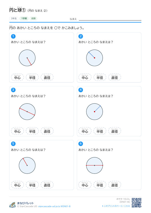Screen dimensions: 151x213
Task: Click the まなびパレット rainbow logo
Action: coord(12,205)
